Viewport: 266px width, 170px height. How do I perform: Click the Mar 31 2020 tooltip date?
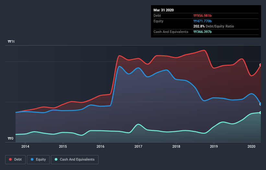tap(164, 10)
